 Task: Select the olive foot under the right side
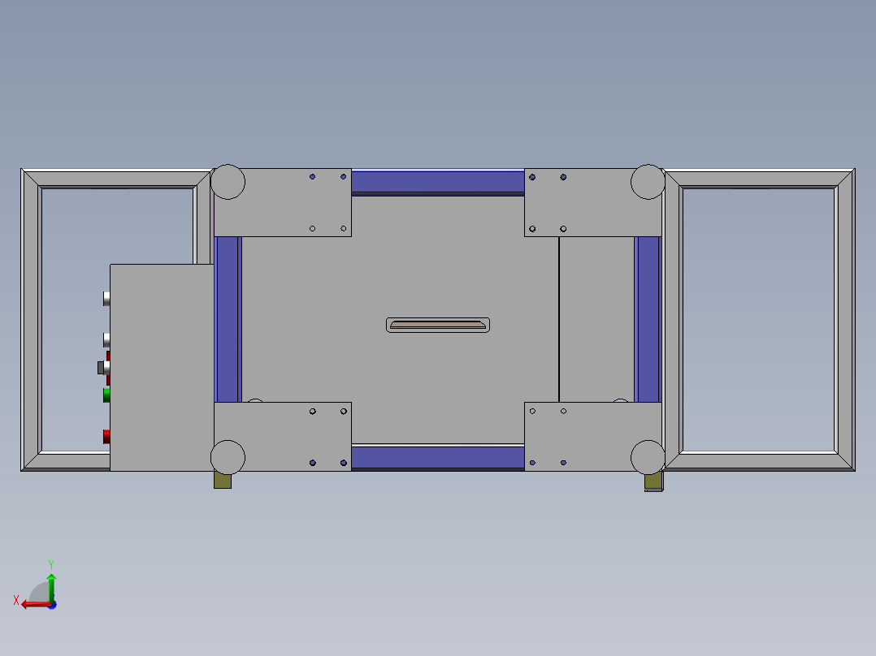[653, 481]
